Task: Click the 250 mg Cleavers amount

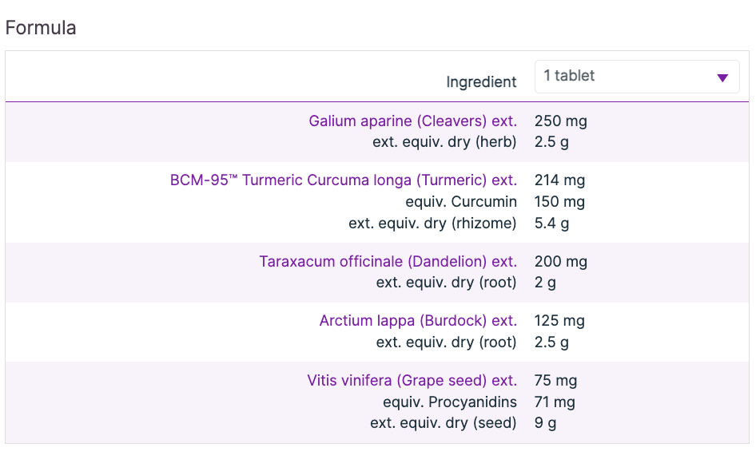Action: [x=560, y=121]
